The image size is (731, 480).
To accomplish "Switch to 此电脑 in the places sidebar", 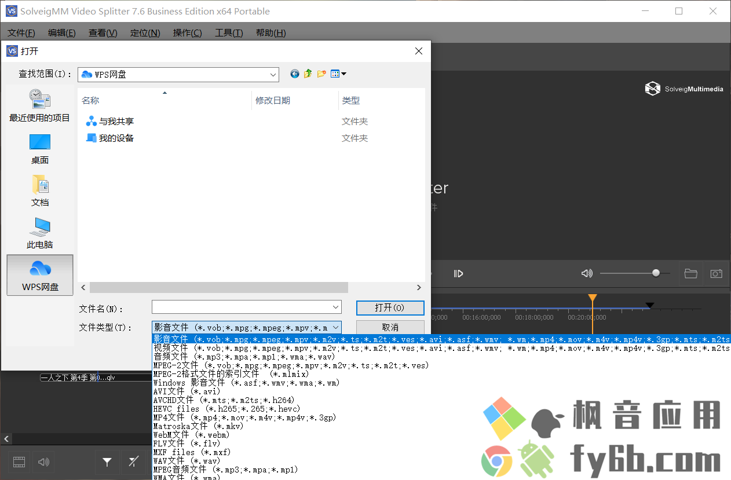I will 39,233.
